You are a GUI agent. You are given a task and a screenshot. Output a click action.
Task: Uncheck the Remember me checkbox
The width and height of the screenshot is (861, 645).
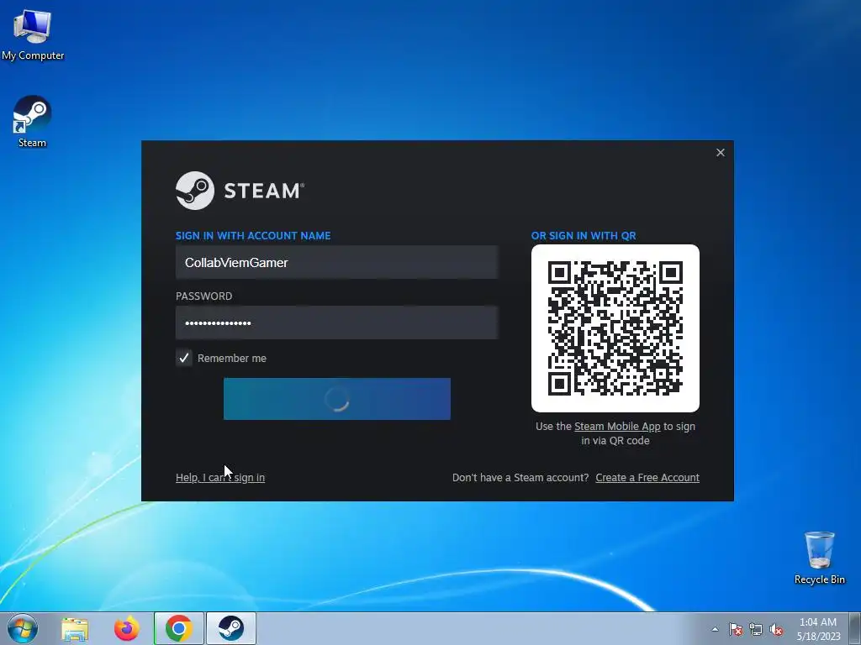tap(184, 358)
